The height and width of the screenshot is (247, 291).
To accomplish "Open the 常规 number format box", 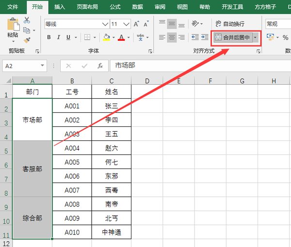I will tap(278, 24).
